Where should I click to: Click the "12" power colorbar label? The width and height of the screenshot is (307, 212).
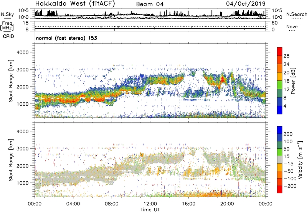point(286,90)
